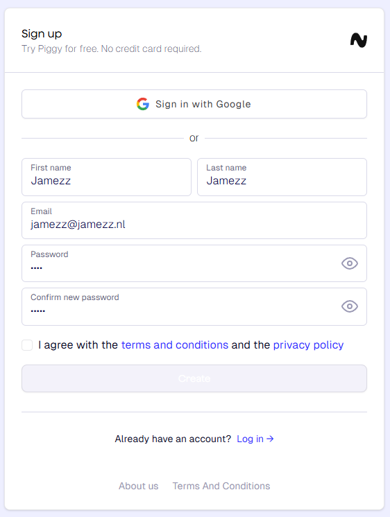390x517 pixels.
Task: Tick the agree with terms checkbox
Action: (x=27, y=345)
